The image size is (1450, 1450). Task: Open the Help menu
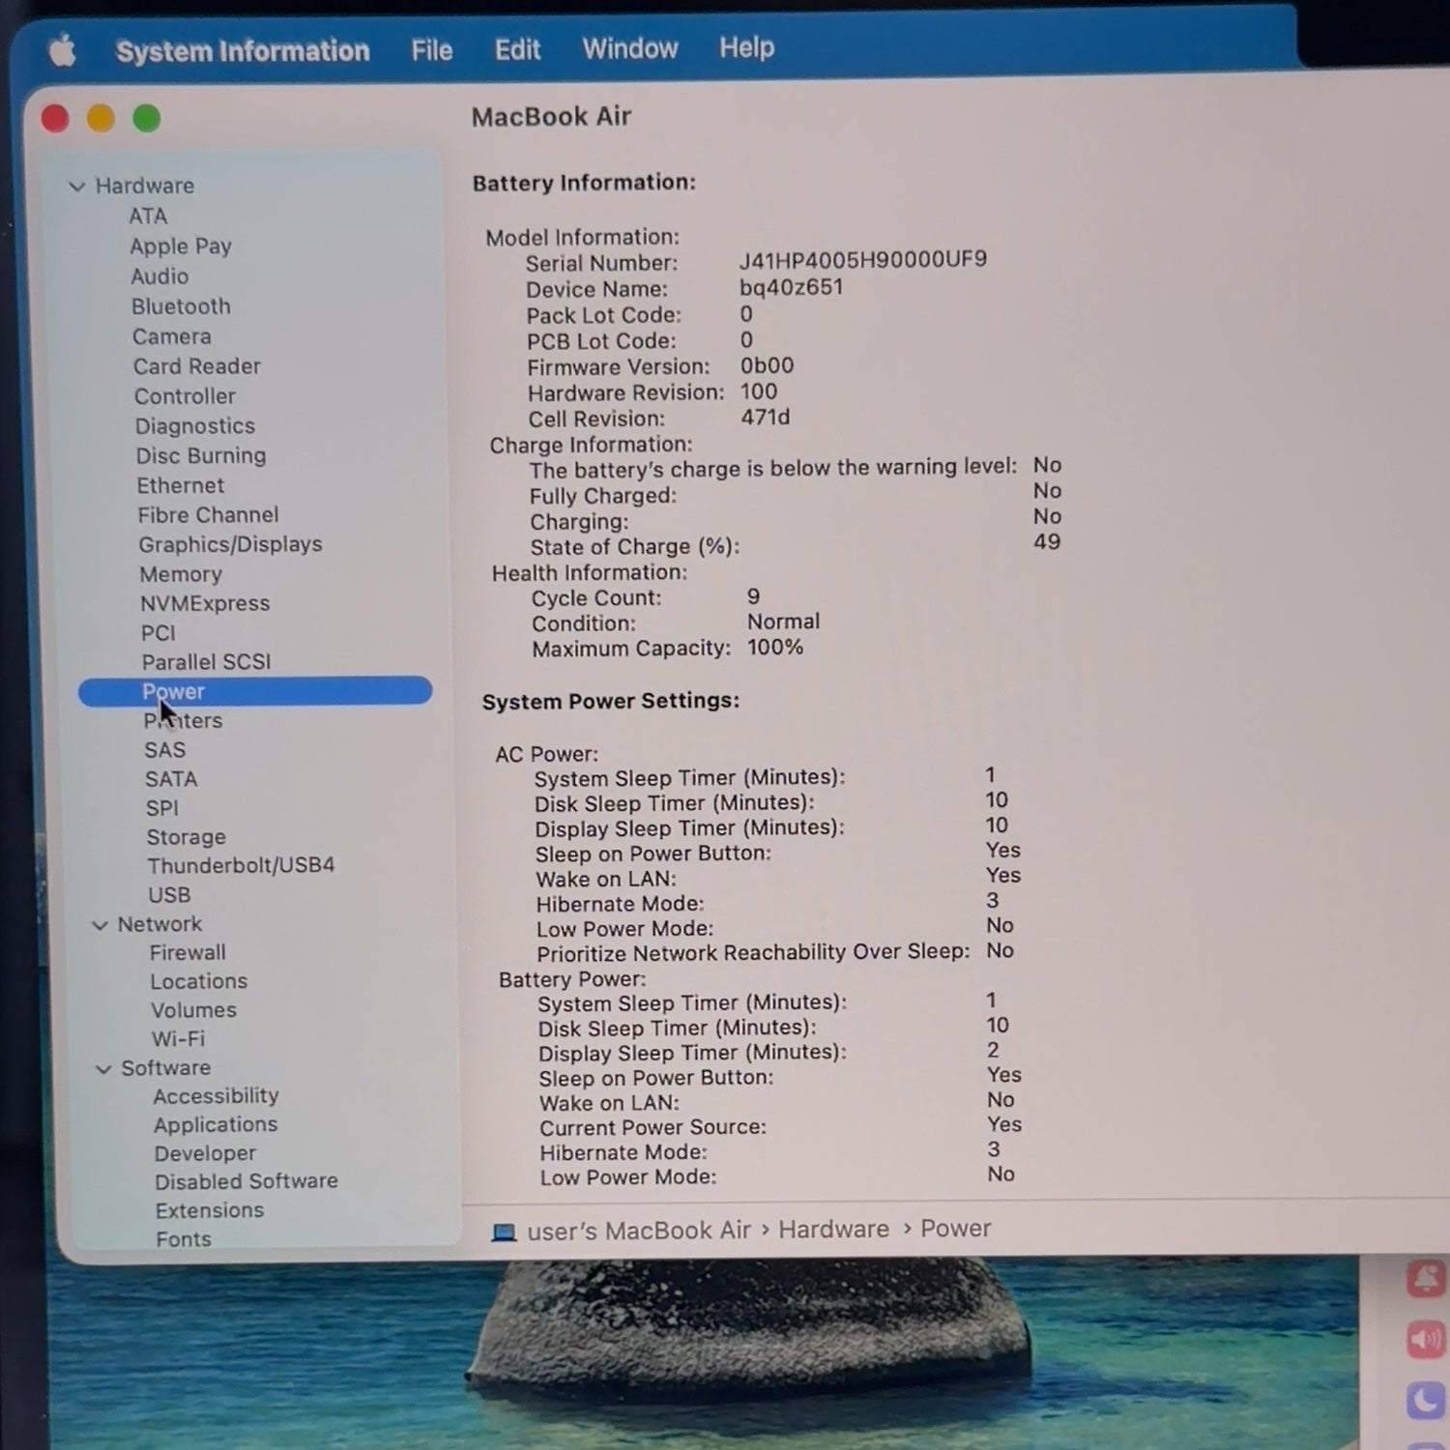746,46
